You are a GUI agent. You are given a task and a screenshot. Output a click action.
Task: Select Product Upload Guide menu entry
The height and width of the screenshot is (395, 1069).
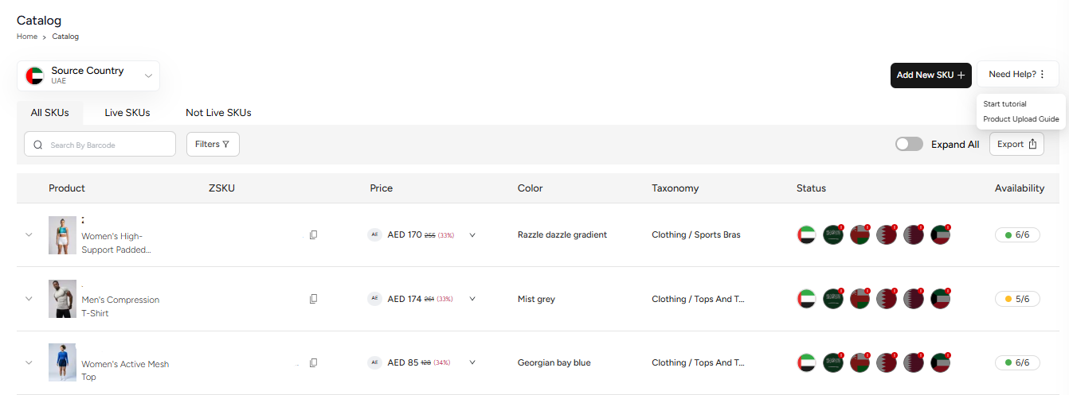(x=1021, y=119)
